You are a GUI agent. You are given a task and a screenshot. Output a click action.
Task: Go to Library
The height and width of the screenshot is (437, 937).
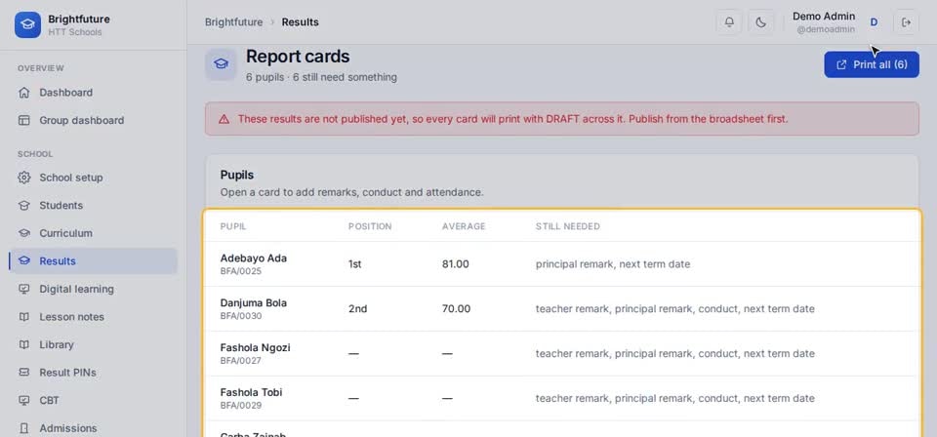[94, 344]
